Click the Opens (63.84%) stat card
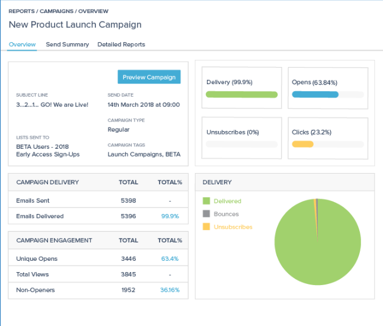This screenshot has height=326, width=383. (x=327, y=87)
